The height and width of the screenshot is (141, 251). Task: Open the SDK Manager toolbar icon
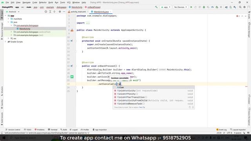click(235, 7)
